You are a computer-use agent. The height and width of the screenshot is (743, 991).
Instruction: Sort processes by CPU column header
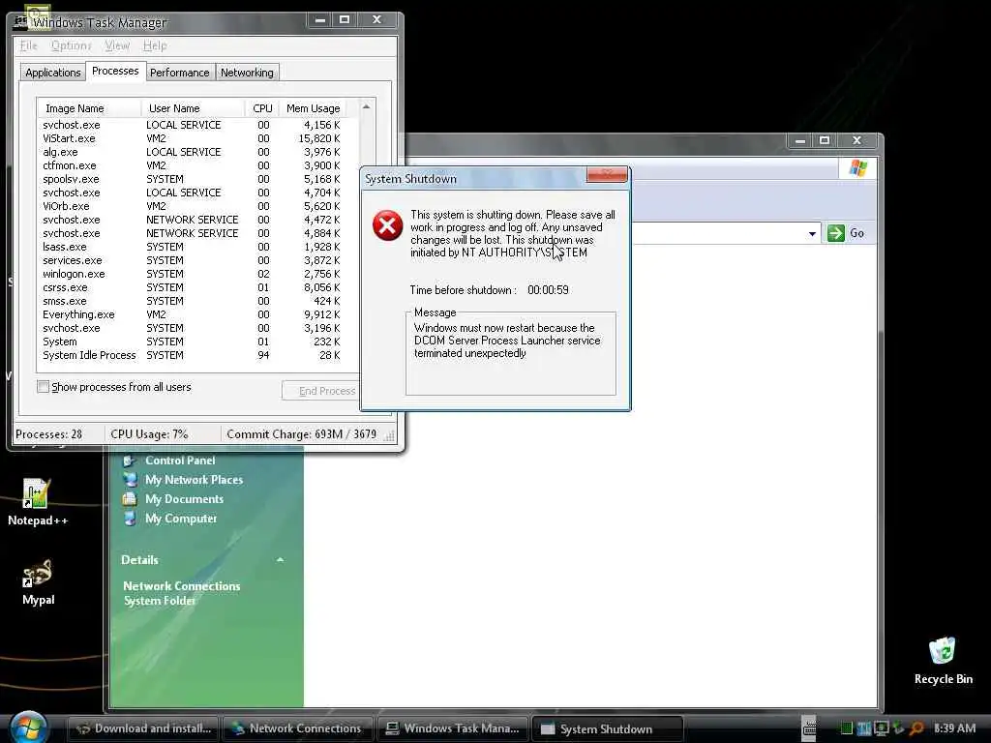tap(261, 108)
